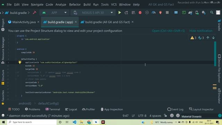This screenshot has width=222, height=125.
Task: Click Open (Ctrl+Alt+Shift+S) link
Action: [x=168, y=31]
